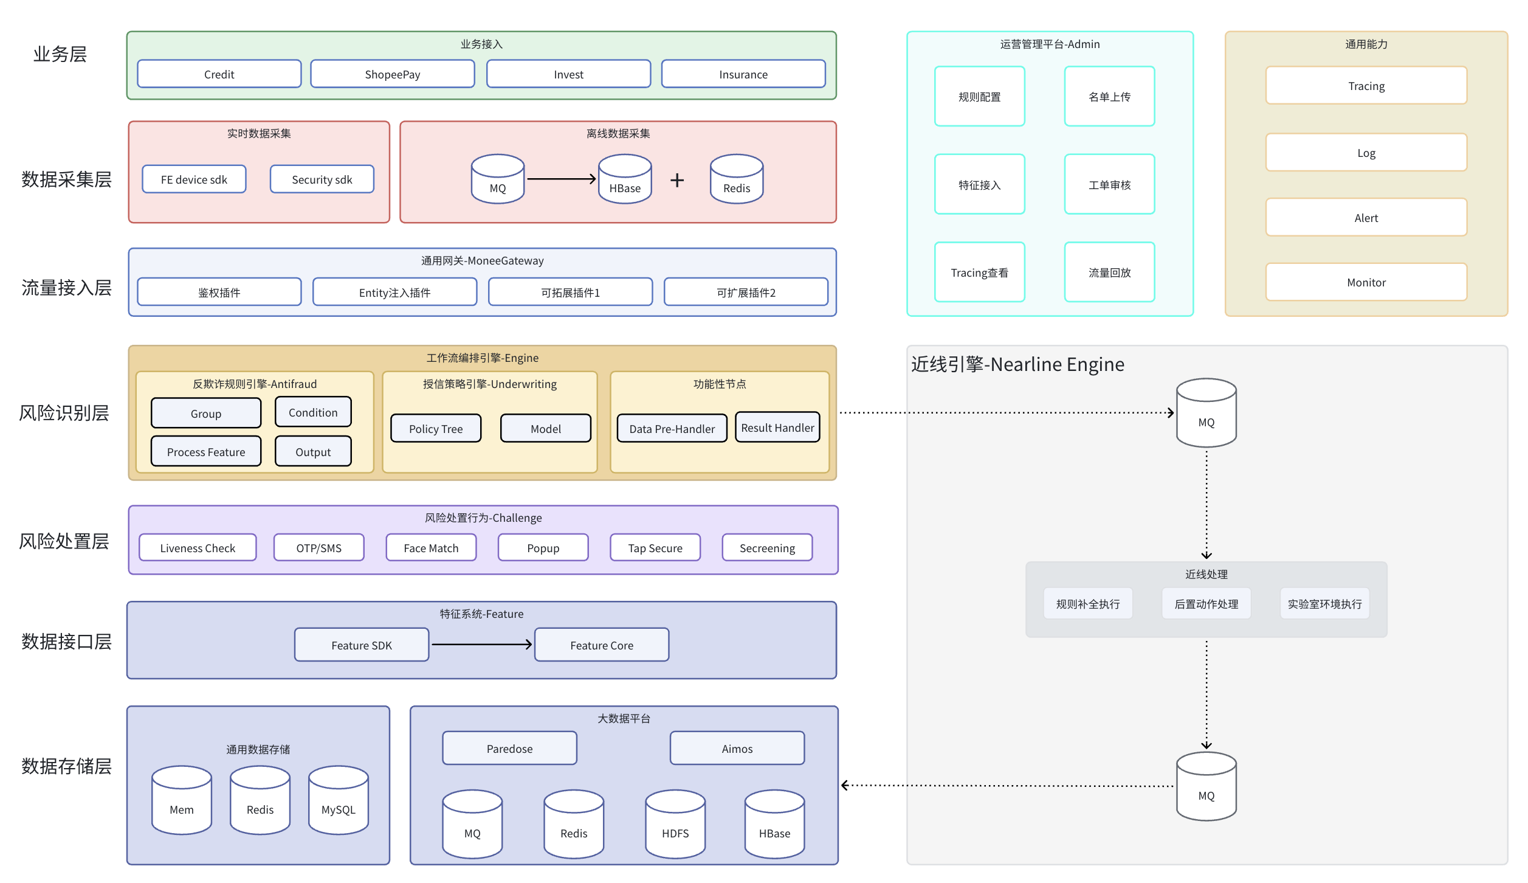Click upper MQ cylinder in Nearline Engine
The width and height of the screenshot is (1528, 883).
[x=1206, y=413]
